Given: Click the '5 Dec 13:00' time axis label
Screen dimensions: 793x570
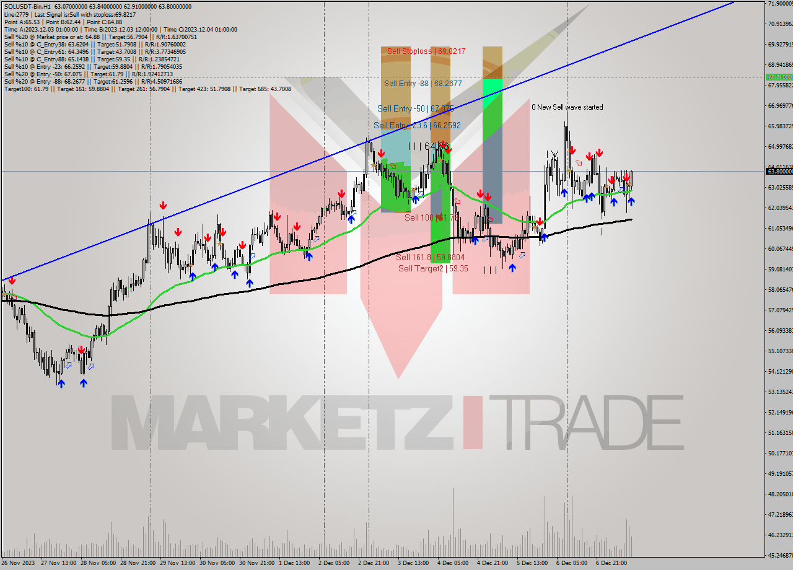Looking at the screenshot, I should tap(532, 563).
